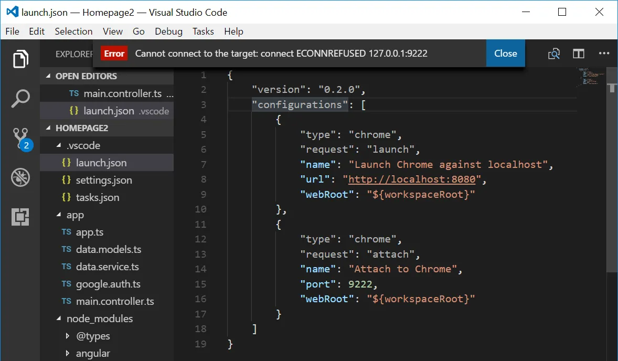Open data.service.ts in explorer
The height and width of the screenshot is (361, 618).
pos(107,267)
